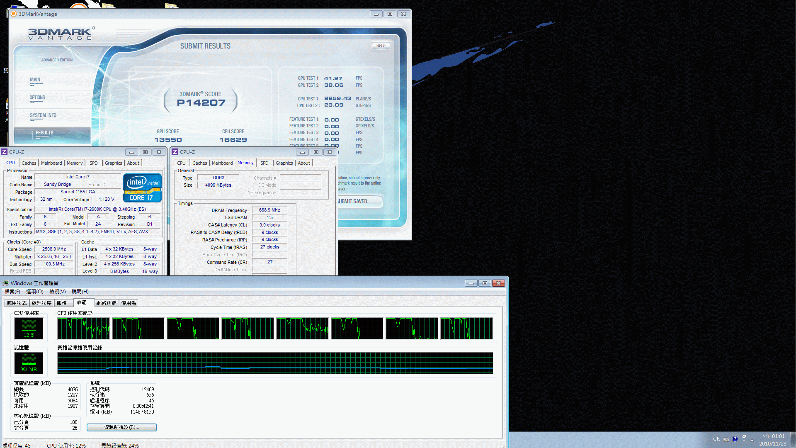
Task: Switch to CPU tab in right CPU-Z
Action: tap(182, 163)
